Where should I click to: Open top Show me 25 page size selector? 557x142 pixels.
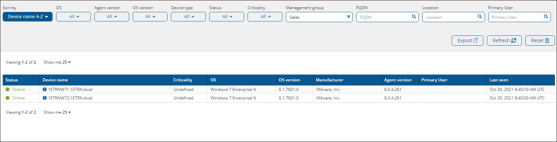point(57,62)
